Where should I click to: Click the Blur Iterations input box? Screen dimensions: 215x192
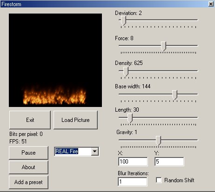133,182
